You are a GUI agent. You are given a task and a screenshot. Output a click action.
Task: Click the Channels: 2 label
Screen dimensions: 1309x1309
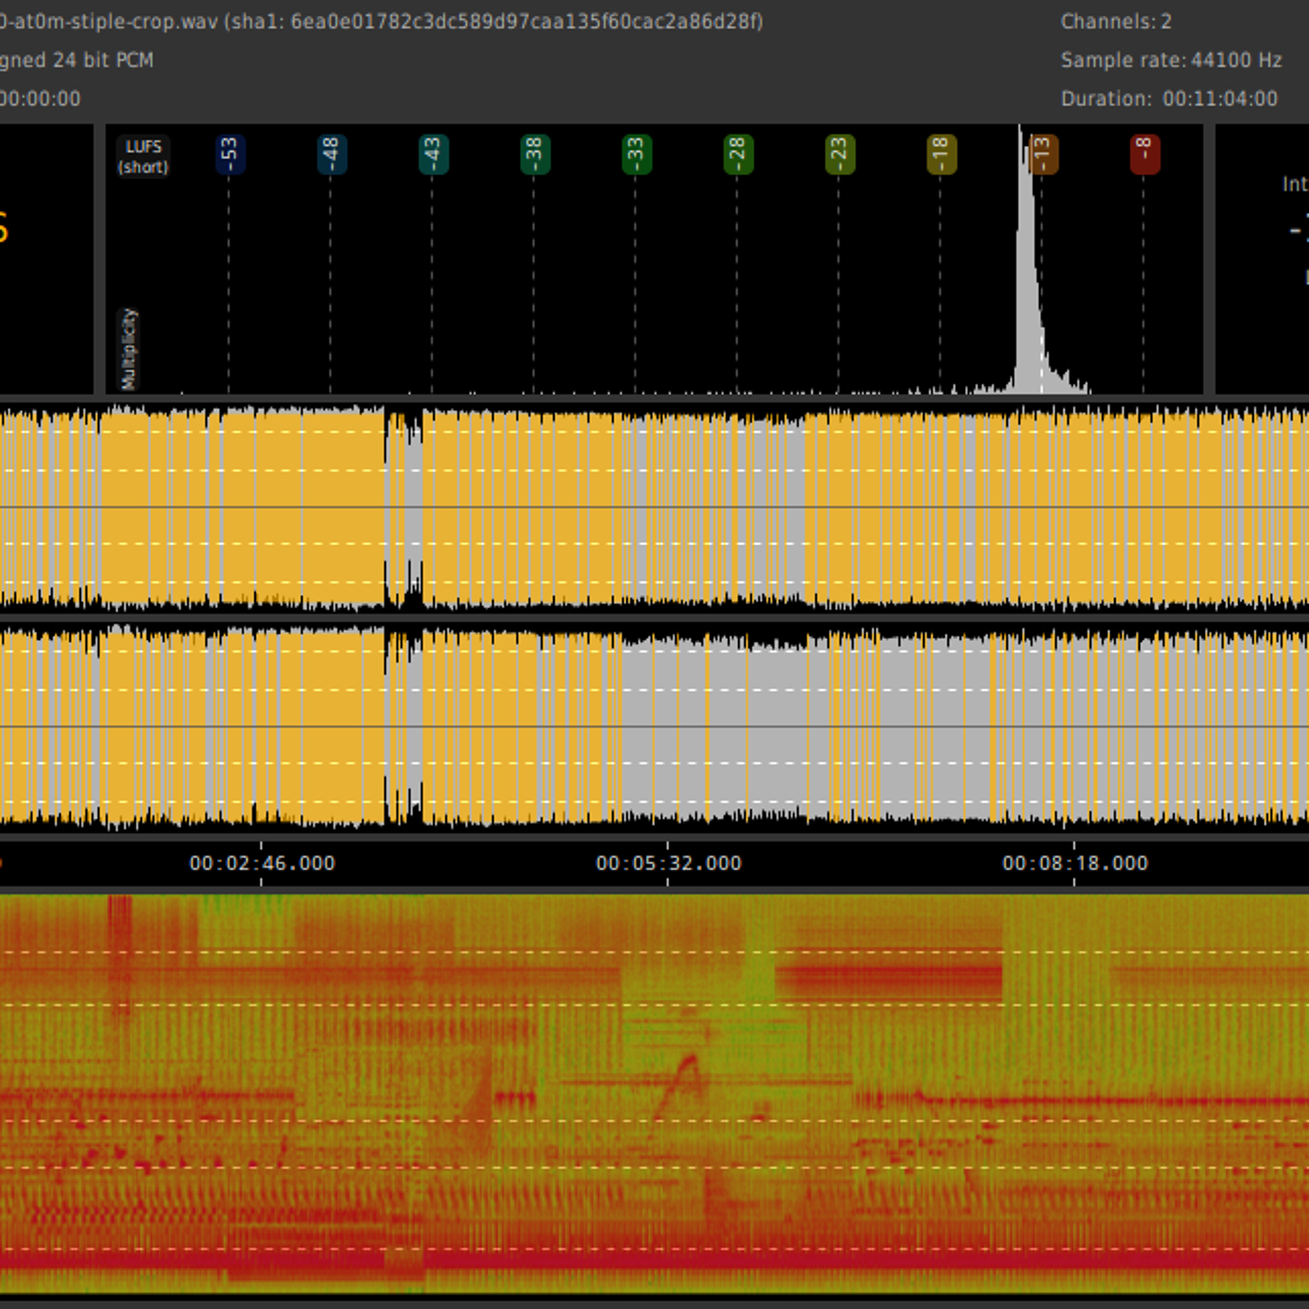(x=1116, y=22)
